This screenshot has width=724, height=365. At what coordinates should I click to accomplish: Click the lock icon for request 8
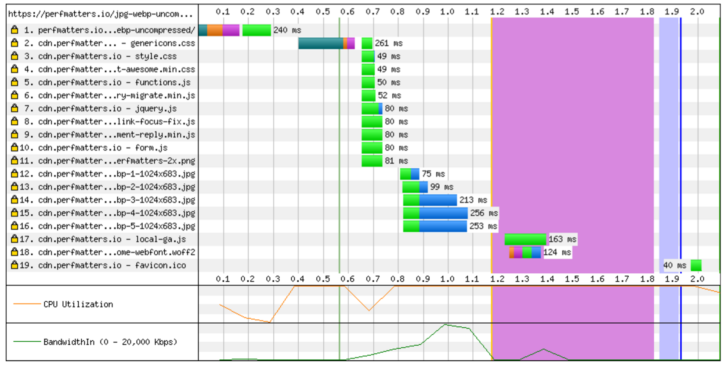(14, 121)
